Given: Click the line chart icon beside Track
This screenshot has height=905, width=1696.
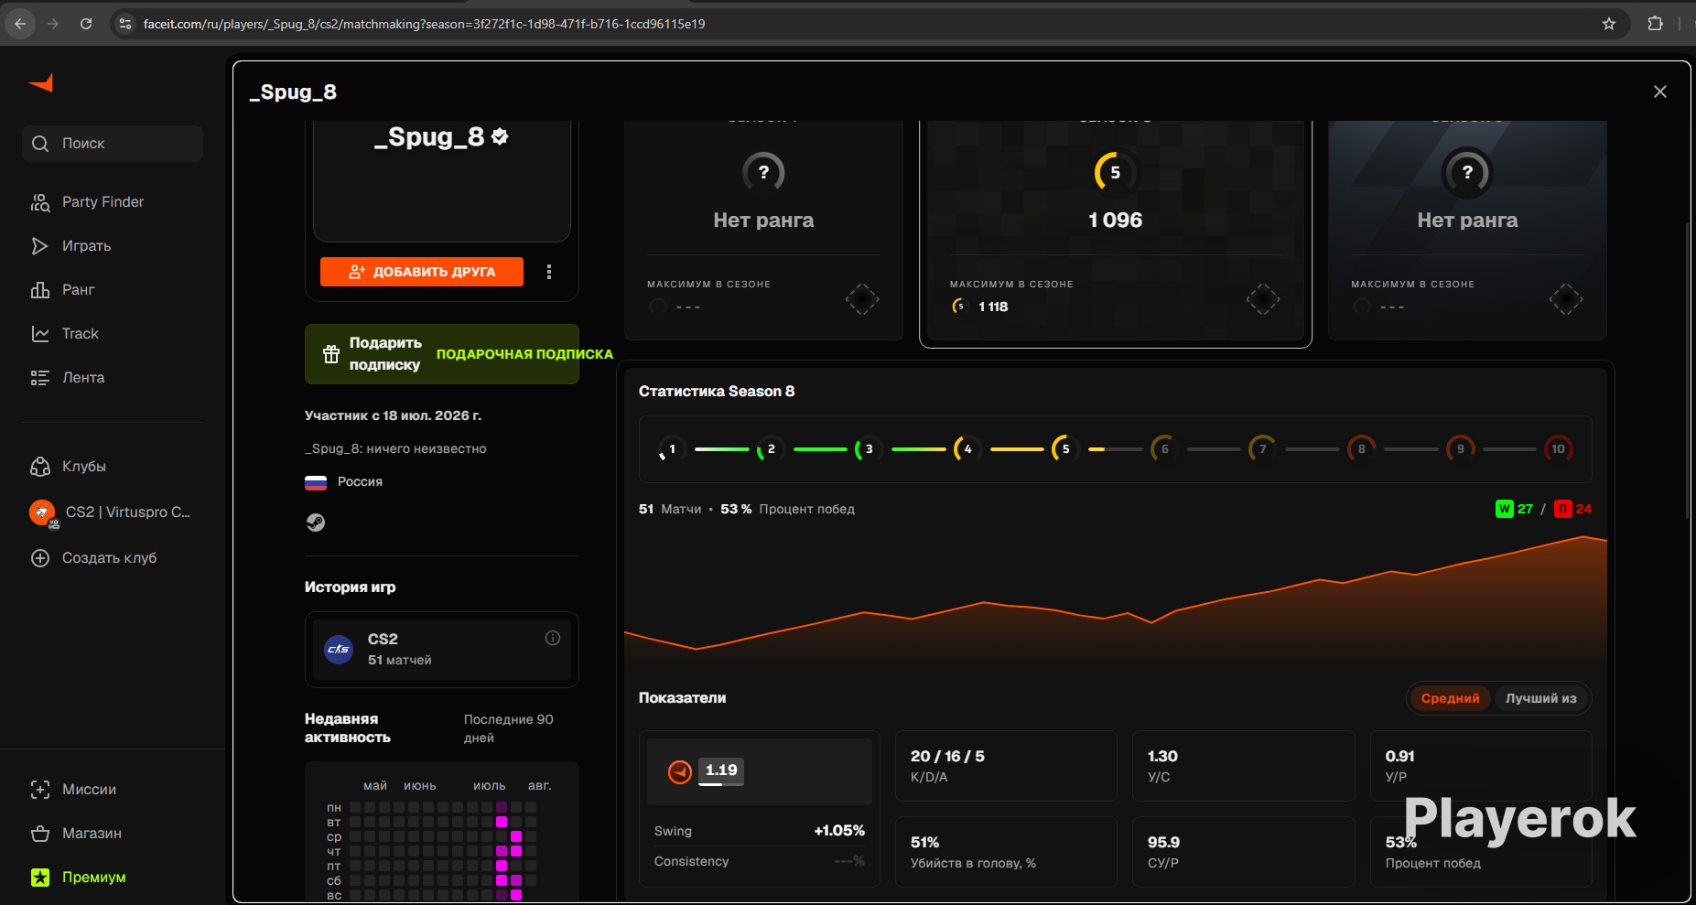Looking at the screenshot, I should [40, 334].
